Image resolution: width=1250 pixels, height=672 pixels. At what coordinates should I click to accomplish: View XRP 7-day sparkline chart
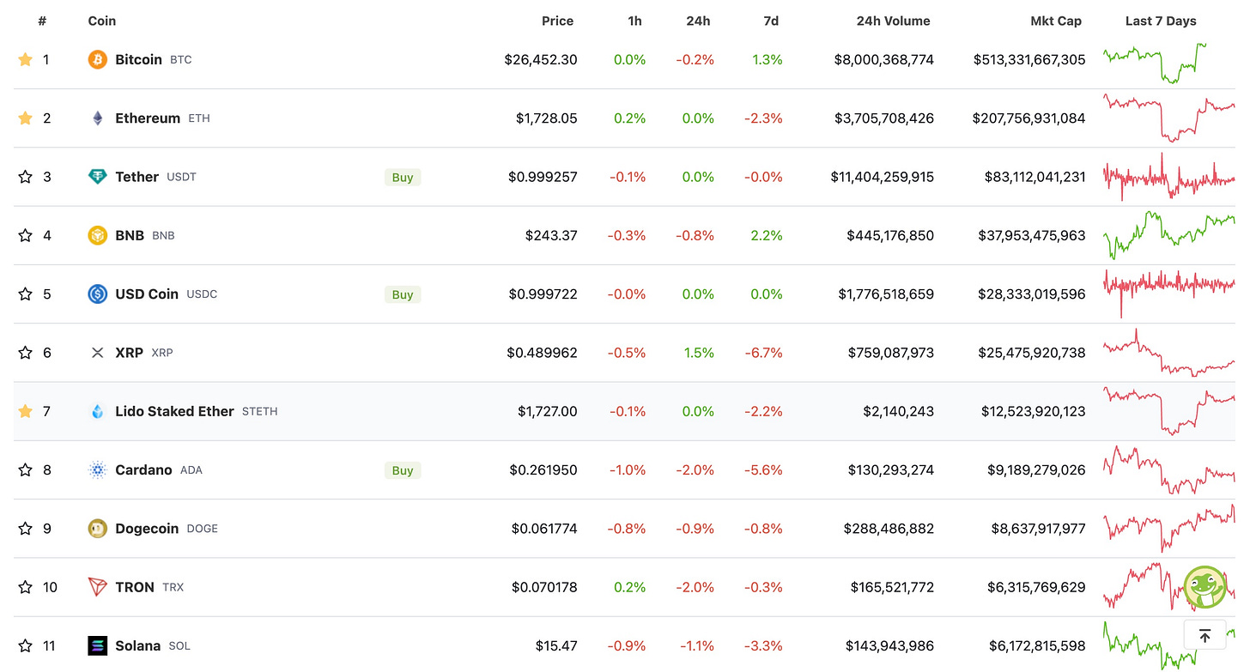click(1169, 353)
